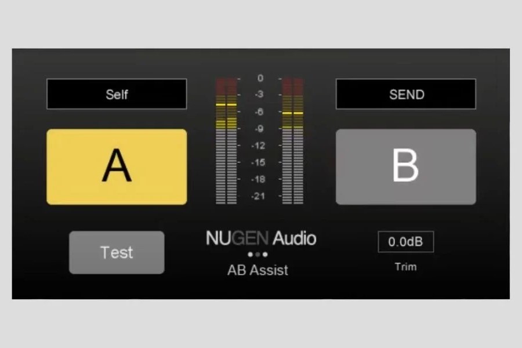
Task: Click the three dots under the logo
Action: [258, 254]
